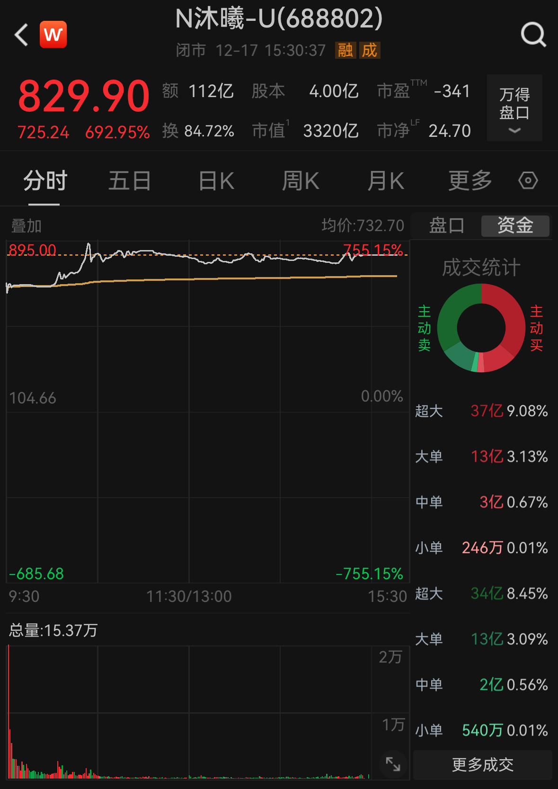Tap the 主动买 red legend label
This screenshot has width=558, height=789.
tap(536, 328)
